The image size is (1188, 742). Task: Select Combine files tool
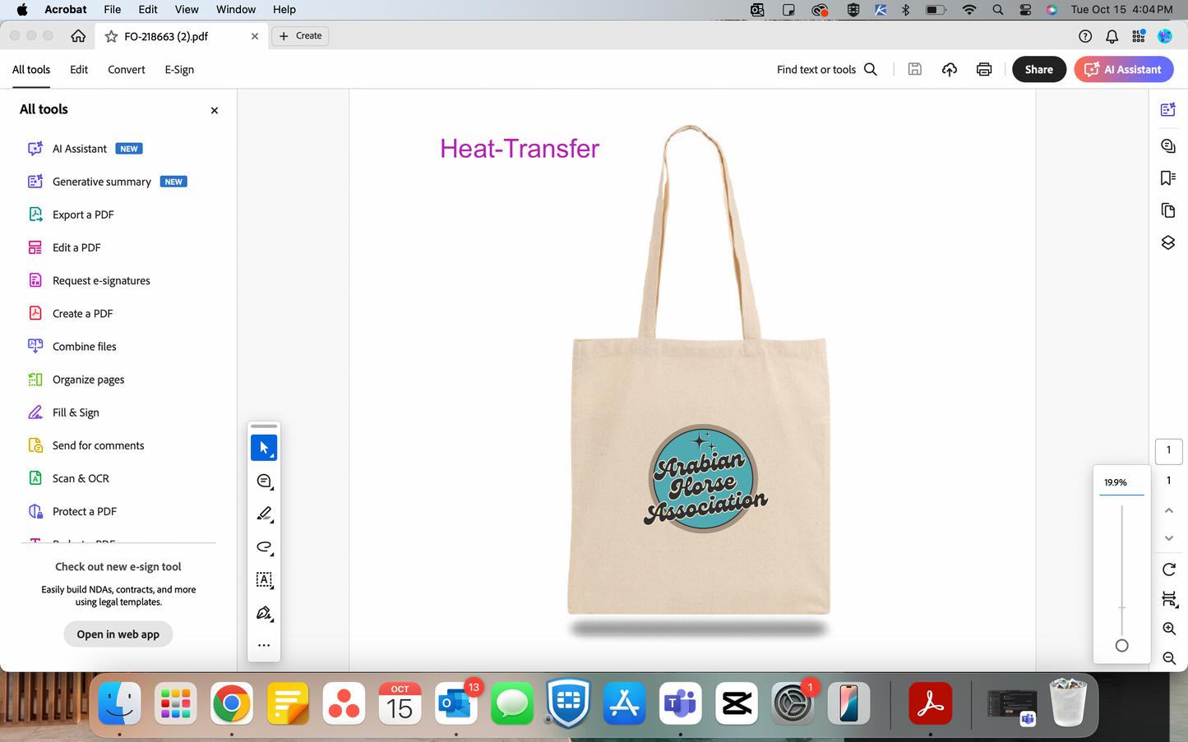tap(72, 346)
